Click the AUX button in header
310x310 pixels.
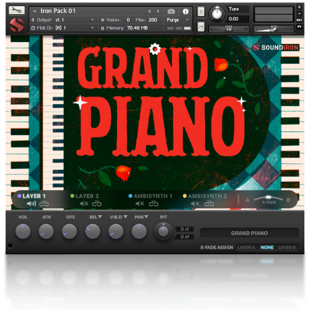click(299, 20)
